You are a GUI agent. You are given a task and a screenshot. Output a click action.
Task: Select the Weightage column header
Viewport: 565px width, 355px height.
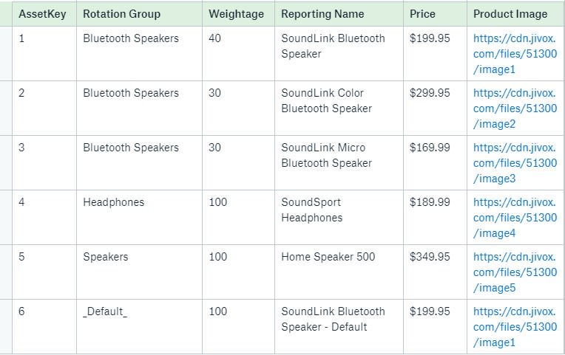tap(233, 14)
